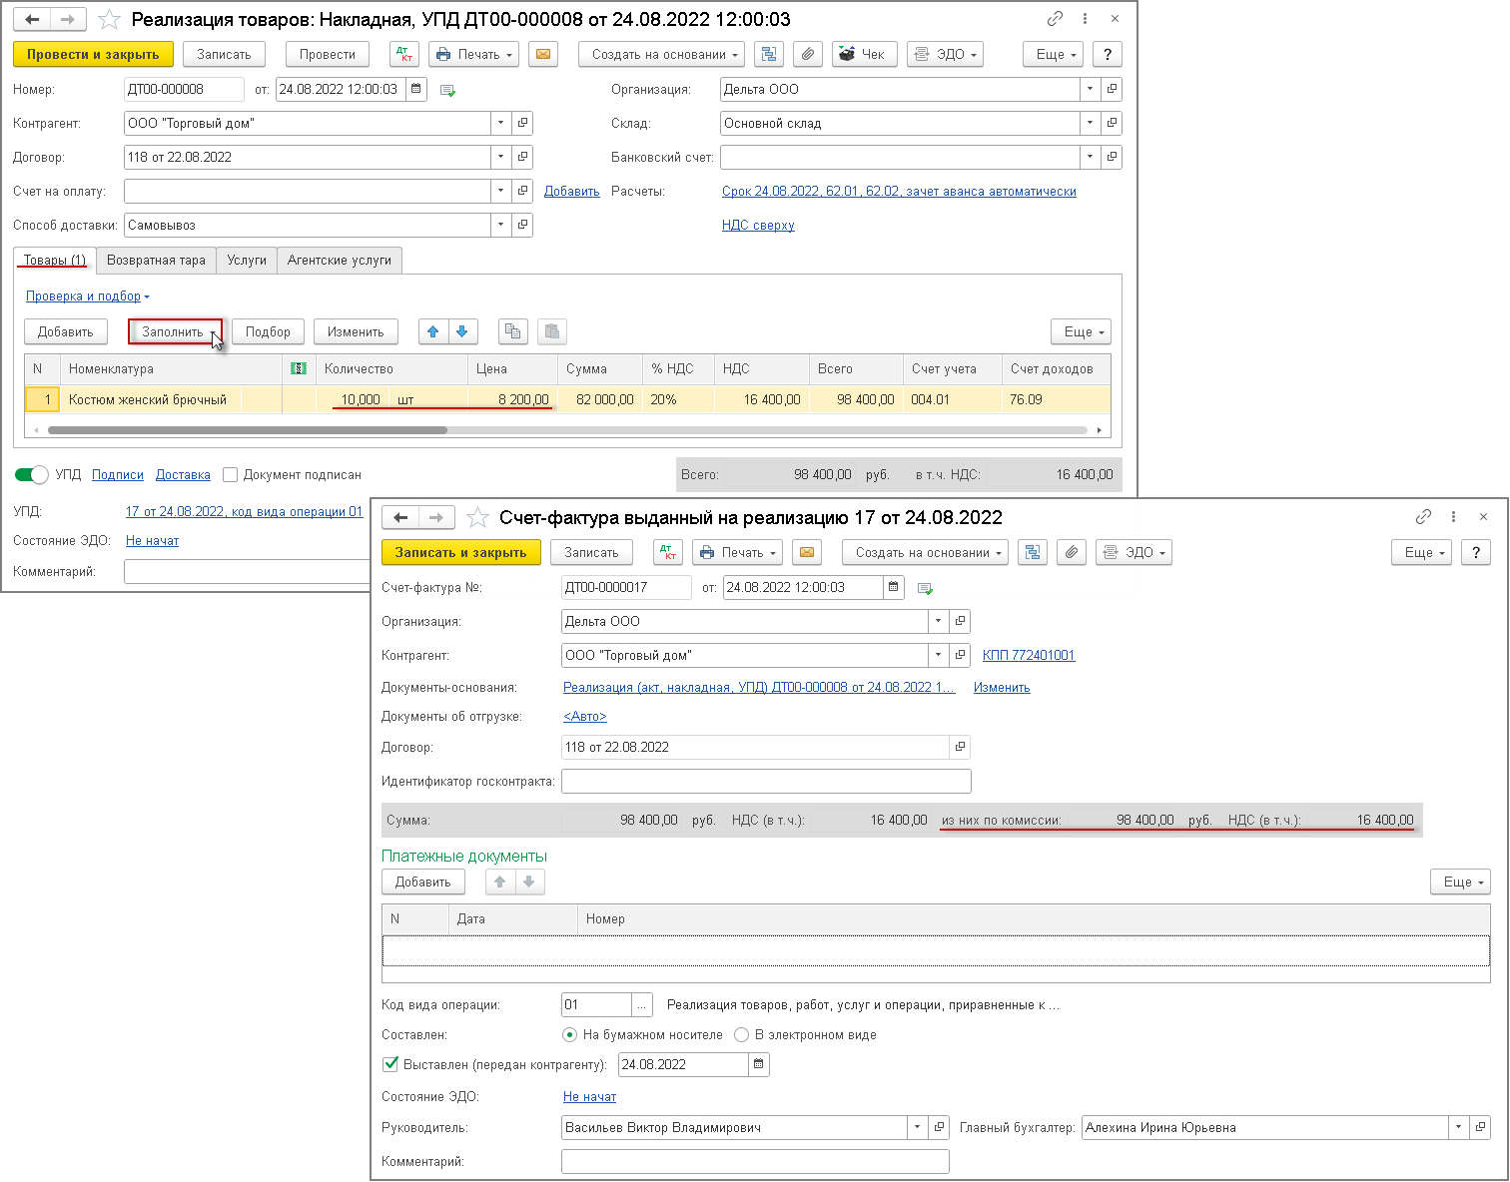Toggle the УПД switch
Screen dimensions: 1510x1182
[32, 474]
